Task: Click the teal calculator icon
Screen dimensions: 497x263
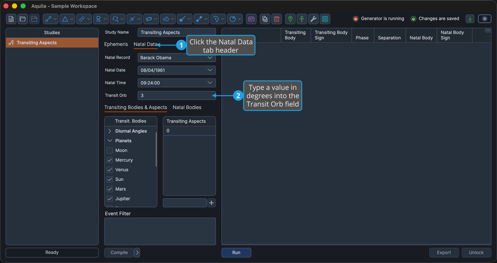Action: pos(325,19)
